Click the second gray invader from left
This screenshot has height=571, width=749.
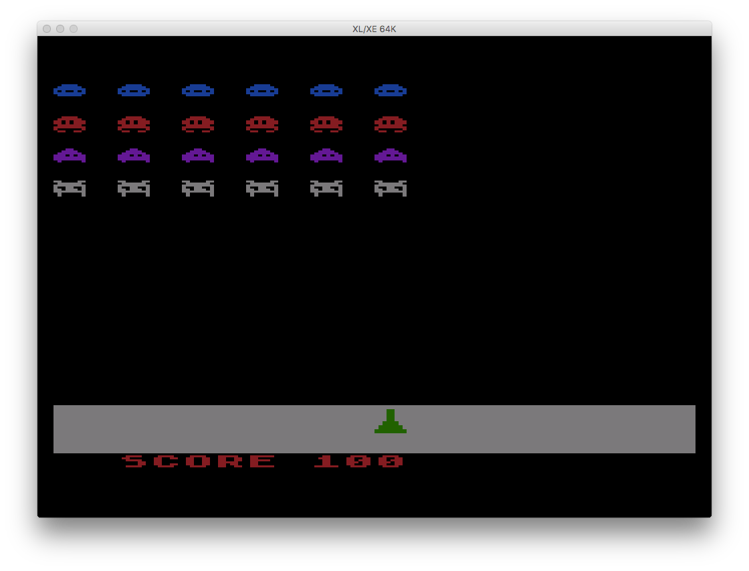coord(134,189)
